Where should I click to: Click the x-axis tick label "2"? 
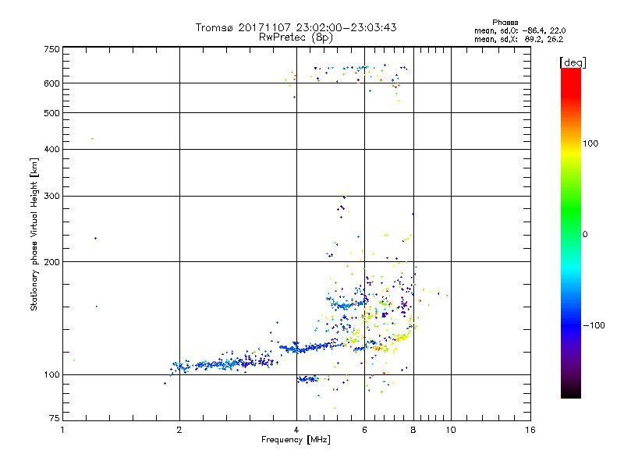pos(179,430)
